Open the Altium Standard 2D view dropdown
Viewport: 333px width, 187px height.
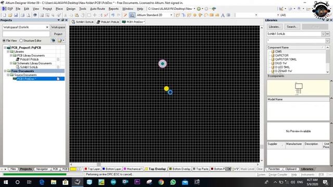point(171,15)
